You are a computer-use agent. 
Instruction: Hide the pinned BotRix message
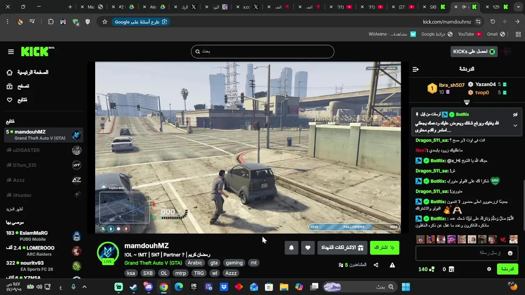(x=515, y=115)
